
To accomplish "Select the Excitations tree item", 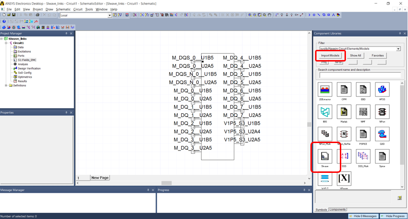I will pyautogui.click(x=22, y=51).
